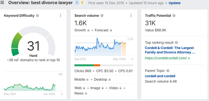Click Parent Topic help icon

click(x=168, y=71)
